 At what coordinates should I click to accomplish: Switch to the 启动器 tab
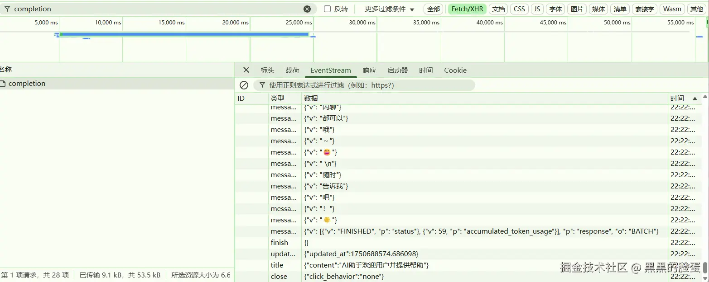click(x=398, y=70)
